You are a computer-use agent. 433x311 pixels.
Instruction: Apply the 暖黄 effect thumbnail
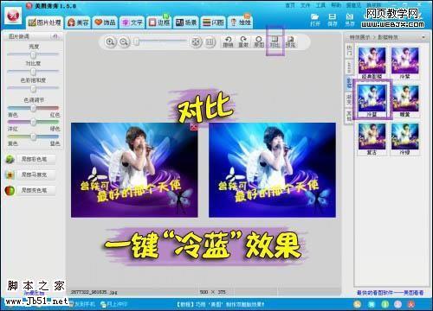tap(404, 100)
